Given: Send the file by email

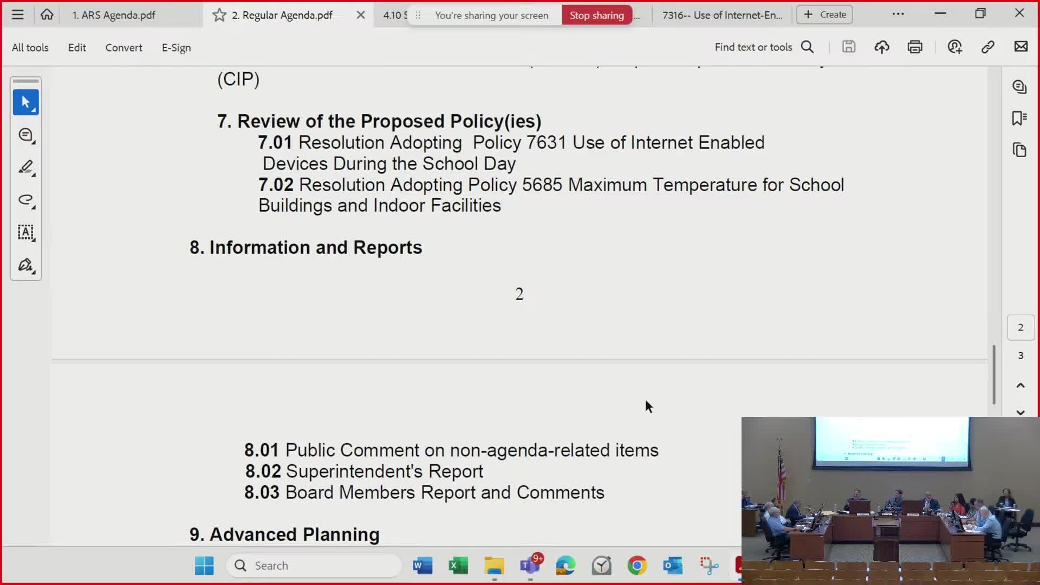Looking at the screenshot, I should [1020, 47].
